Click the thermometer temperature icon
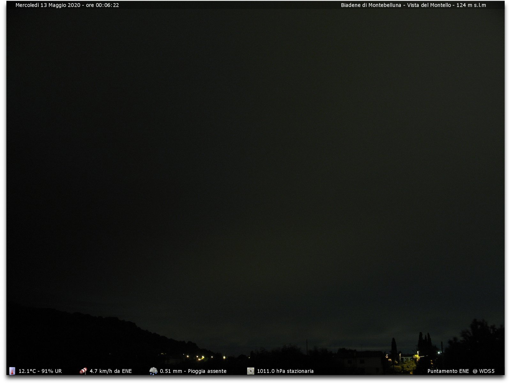 pos(12,371)
